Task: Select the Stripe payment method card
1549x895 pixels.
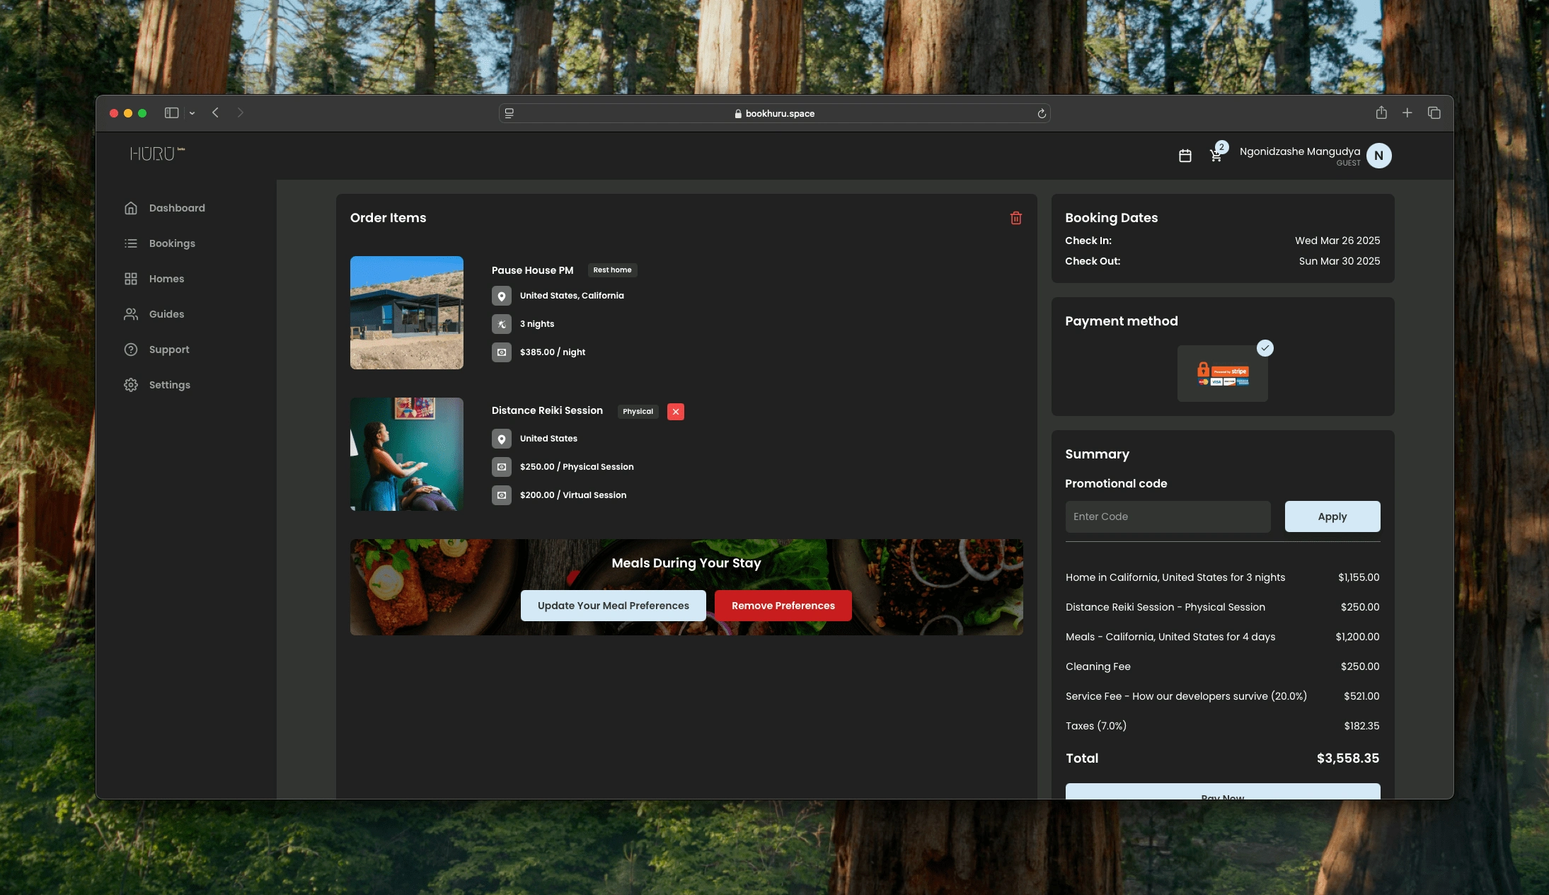Action: tap(1222, 374)
